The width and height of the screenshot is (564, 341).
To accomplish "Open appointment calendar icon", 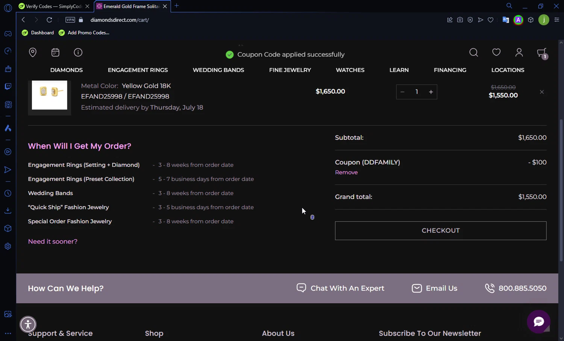I will [55, 52].
